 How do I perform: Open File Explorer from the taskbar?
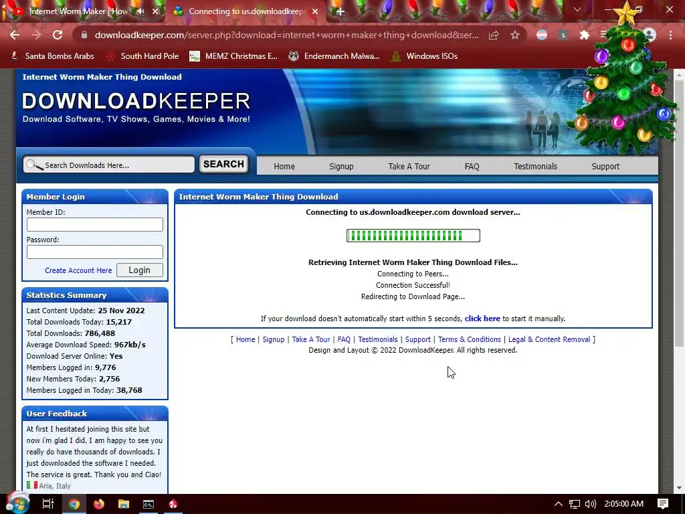124,504
